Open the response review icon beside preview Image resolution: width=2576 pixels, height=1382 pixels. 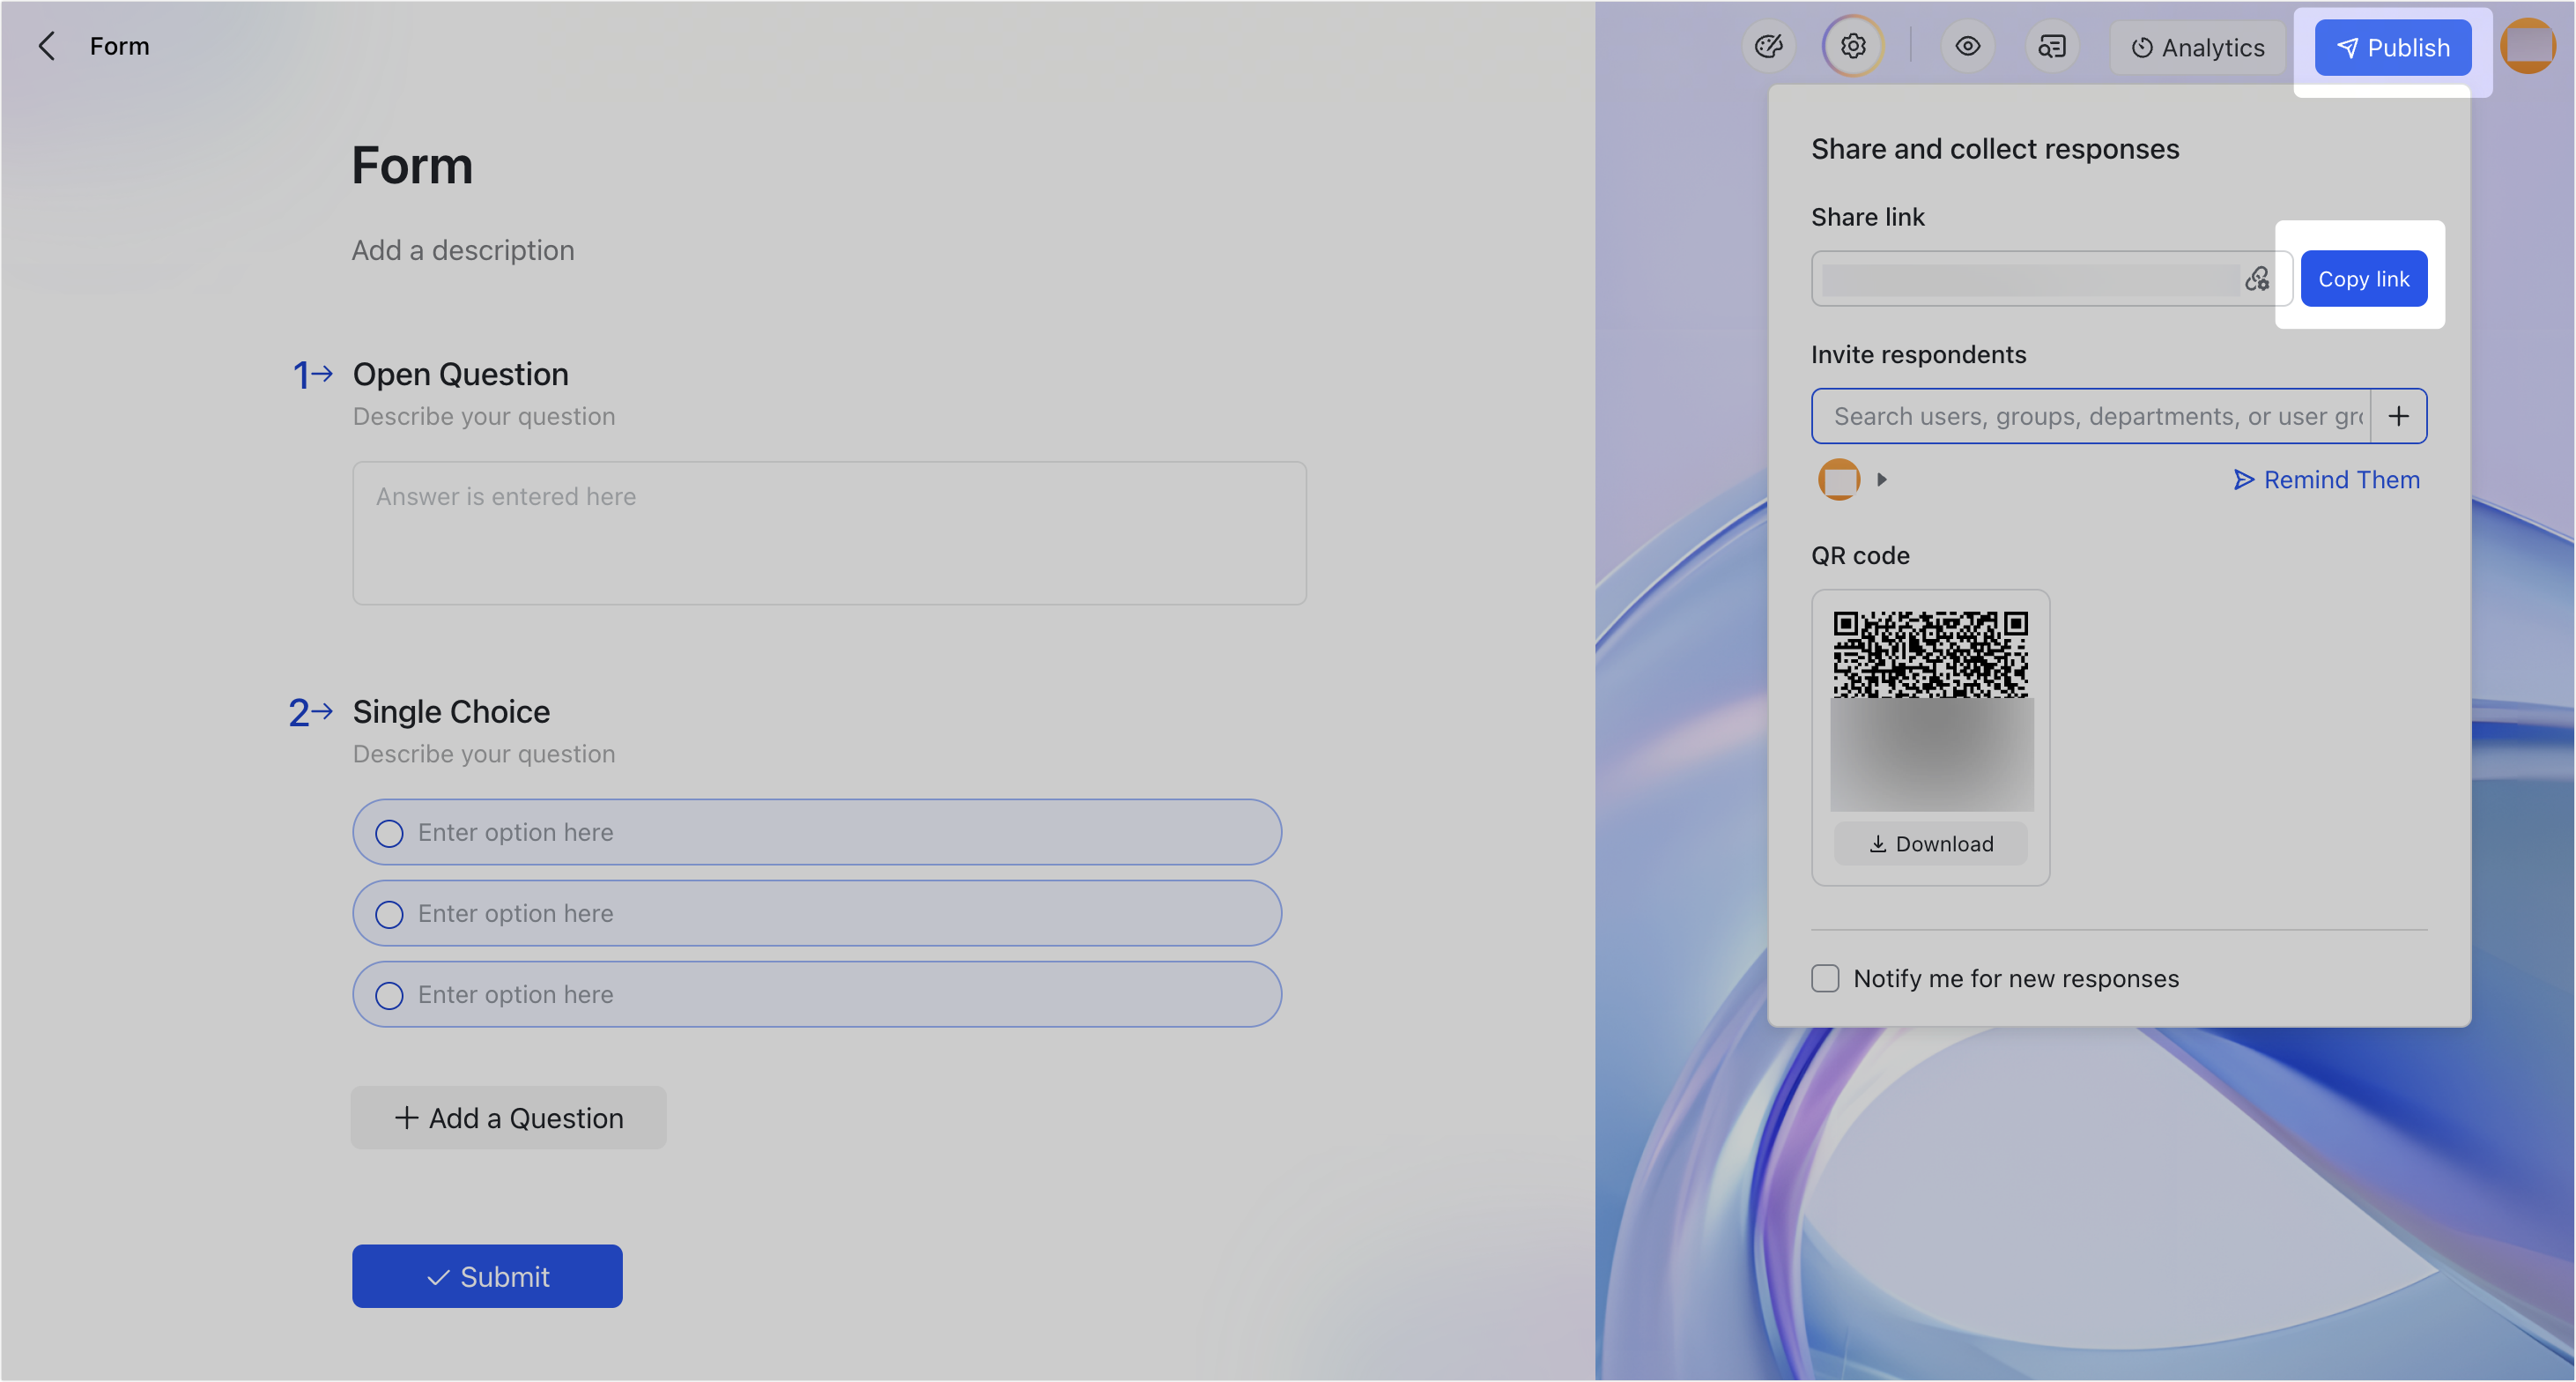pos(2052,46)
